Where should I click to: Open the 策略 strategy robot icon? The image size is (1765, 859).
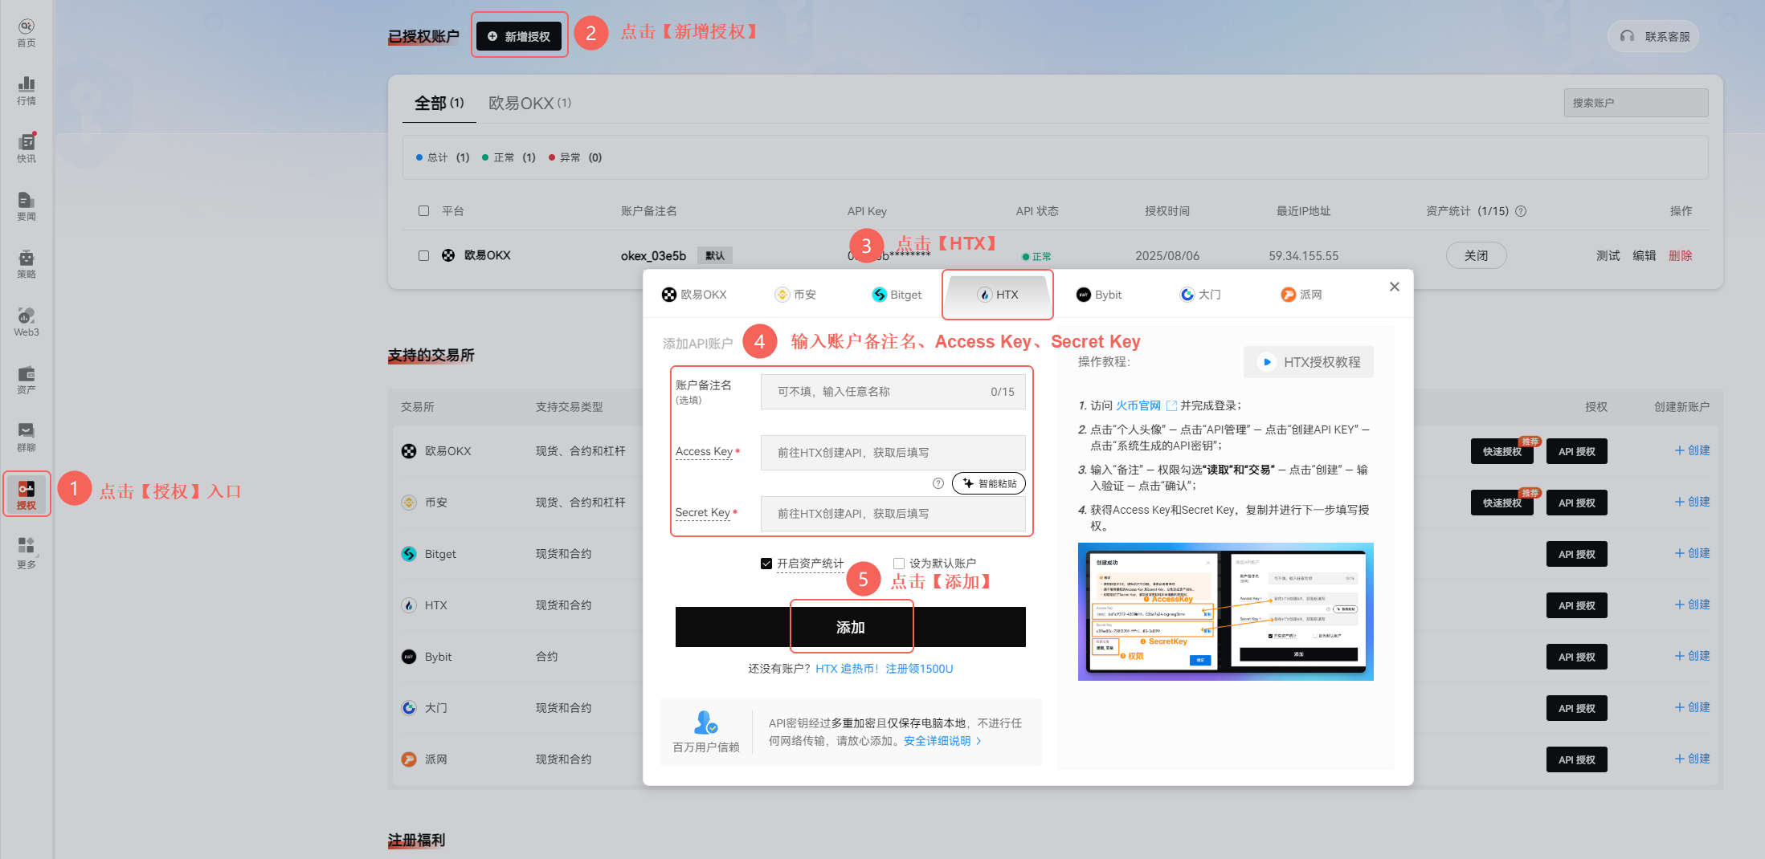(27, 264)
